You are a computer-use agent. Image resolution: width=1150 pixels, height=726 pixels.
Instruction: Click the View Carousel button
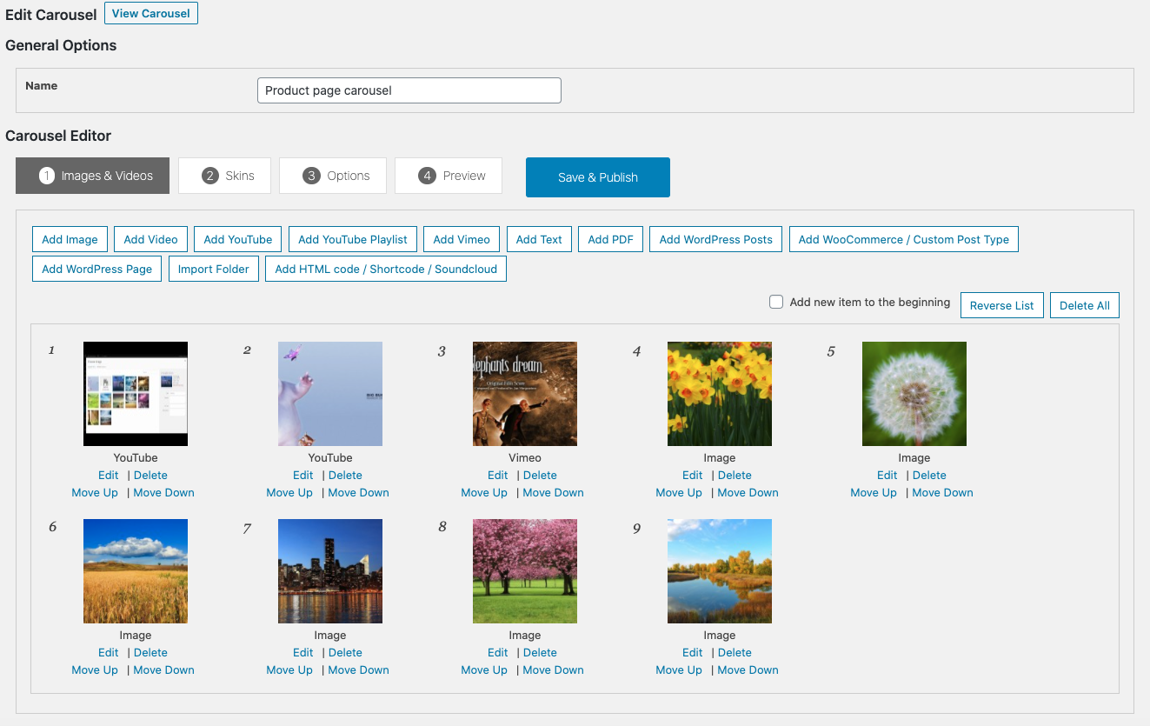point(151,13)
